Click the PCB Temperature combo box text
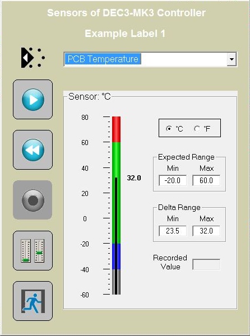 click(103, 59)
